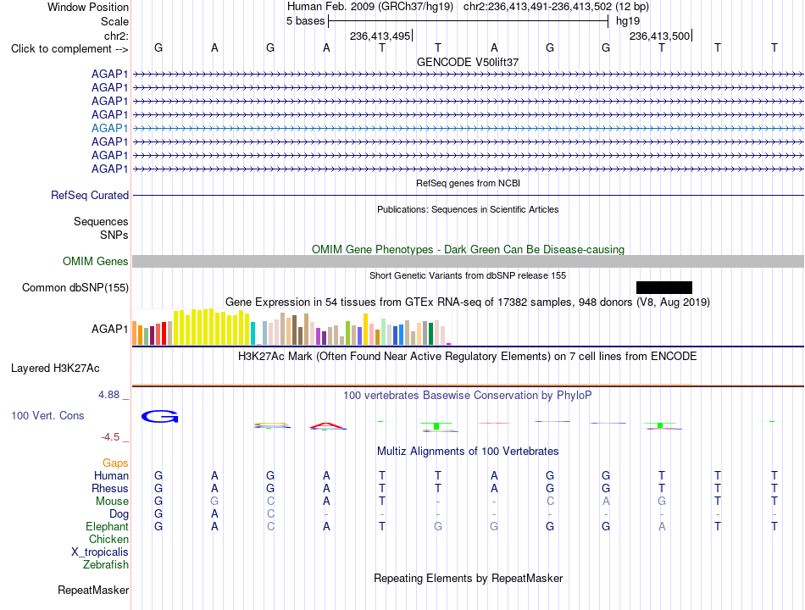805x610 pixels.
Task: Click the 'RefSeq genes from NCBI' title
Action: (x=468, y=183)
